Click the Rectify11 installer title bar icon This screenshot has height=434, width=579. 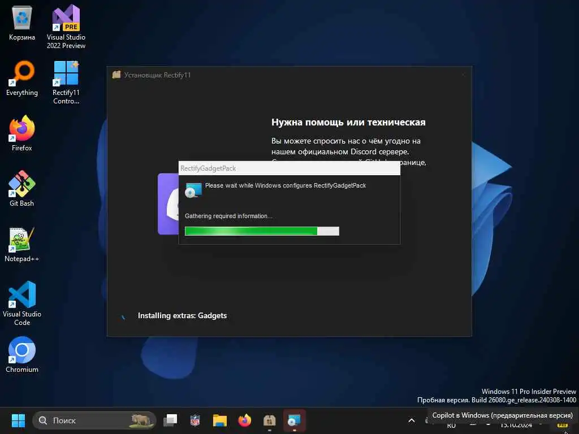(116, 75)
